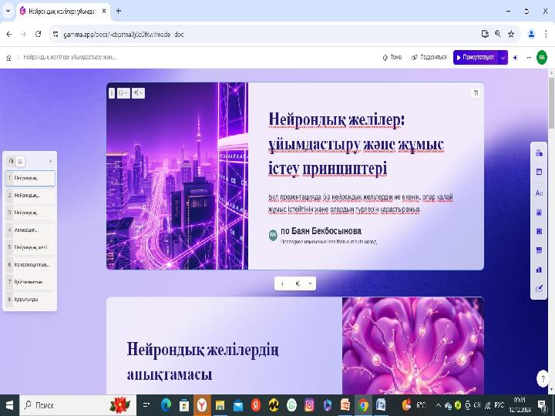Select card 4 in the outline panel
The width and height of the screenshot is (555, 416).
30,230
